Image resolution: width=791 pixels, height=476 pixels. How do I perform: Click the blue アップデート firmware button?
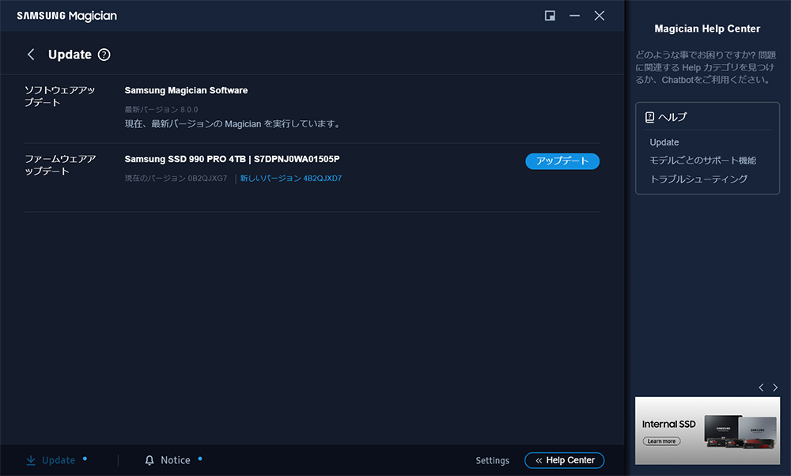[x=562, y=161]
